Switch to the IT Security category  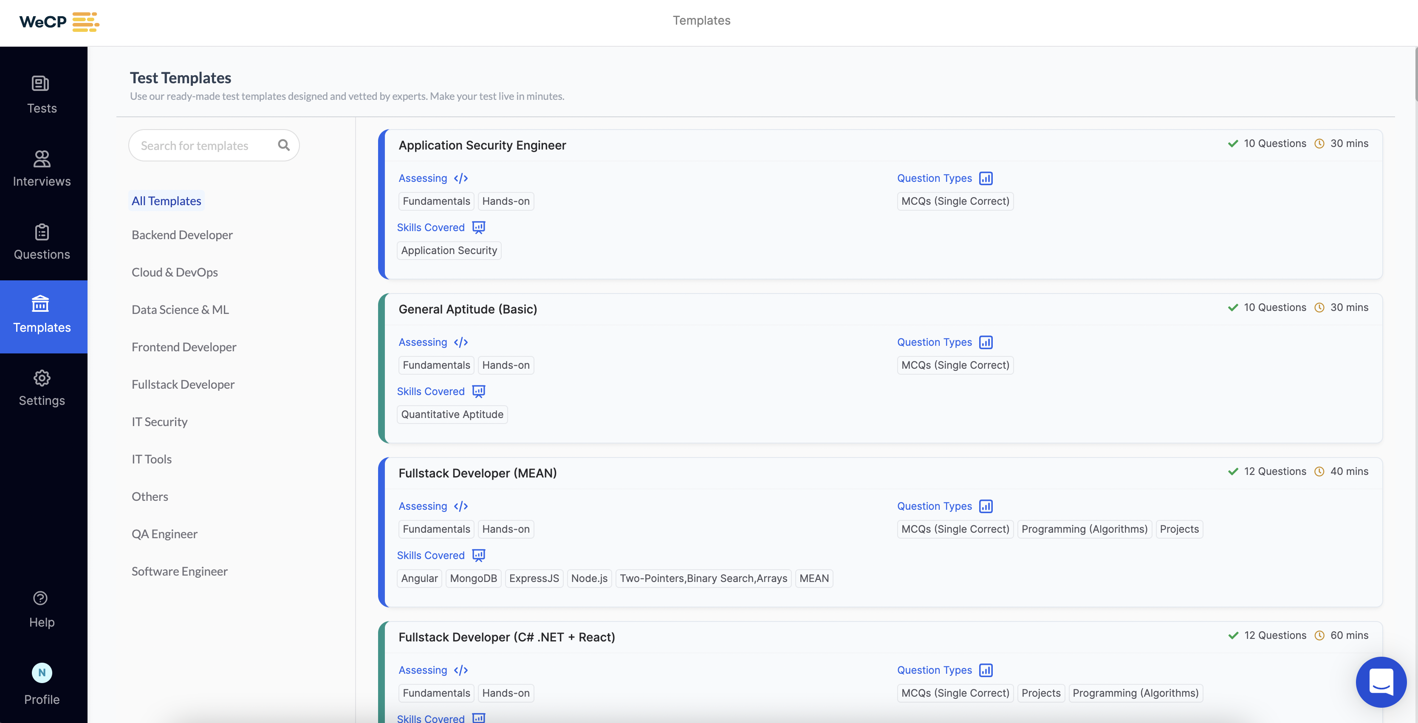click(x=159, y=422)
